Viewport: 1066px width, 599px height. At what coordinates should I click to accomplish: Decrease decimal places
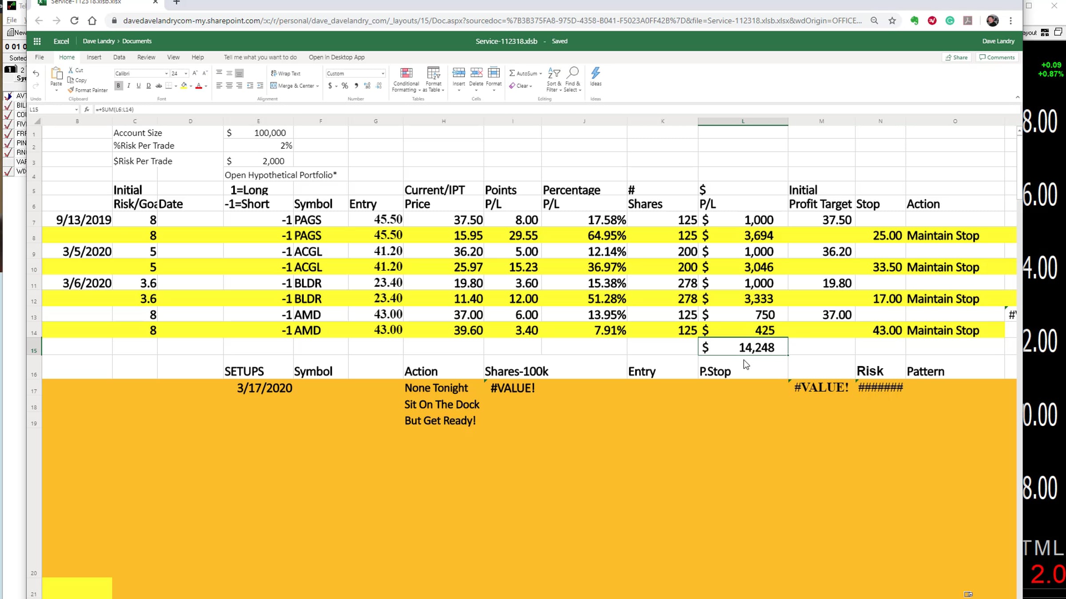point(379,86)
